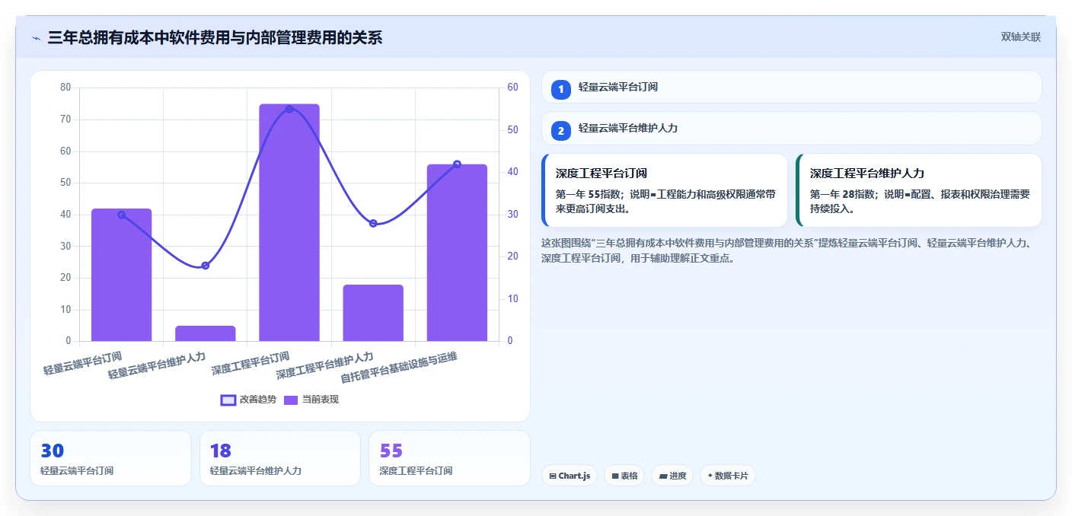Screen dimensions: 1072x516
Task: Toggle the 当前表现 legend entry
Action: coord(311,400)
